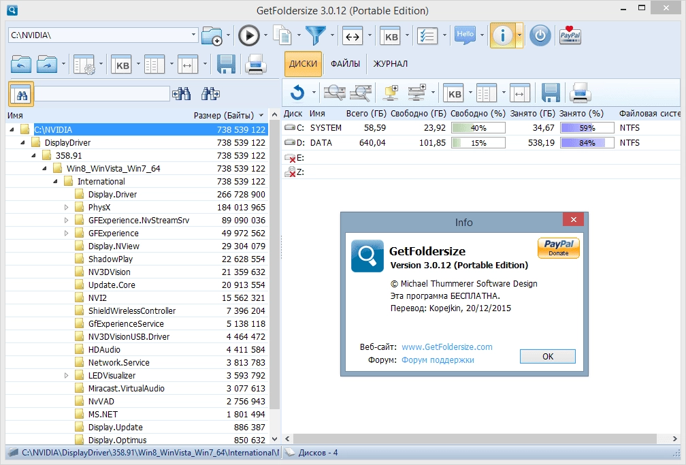Select the ShadowPlay folder row
The image size is (686, 465).
137,259
